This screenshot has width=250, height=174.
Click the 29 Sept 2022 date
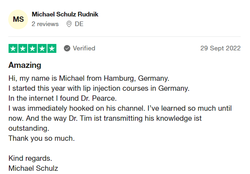pyautogui.click(x=220, y=48)
